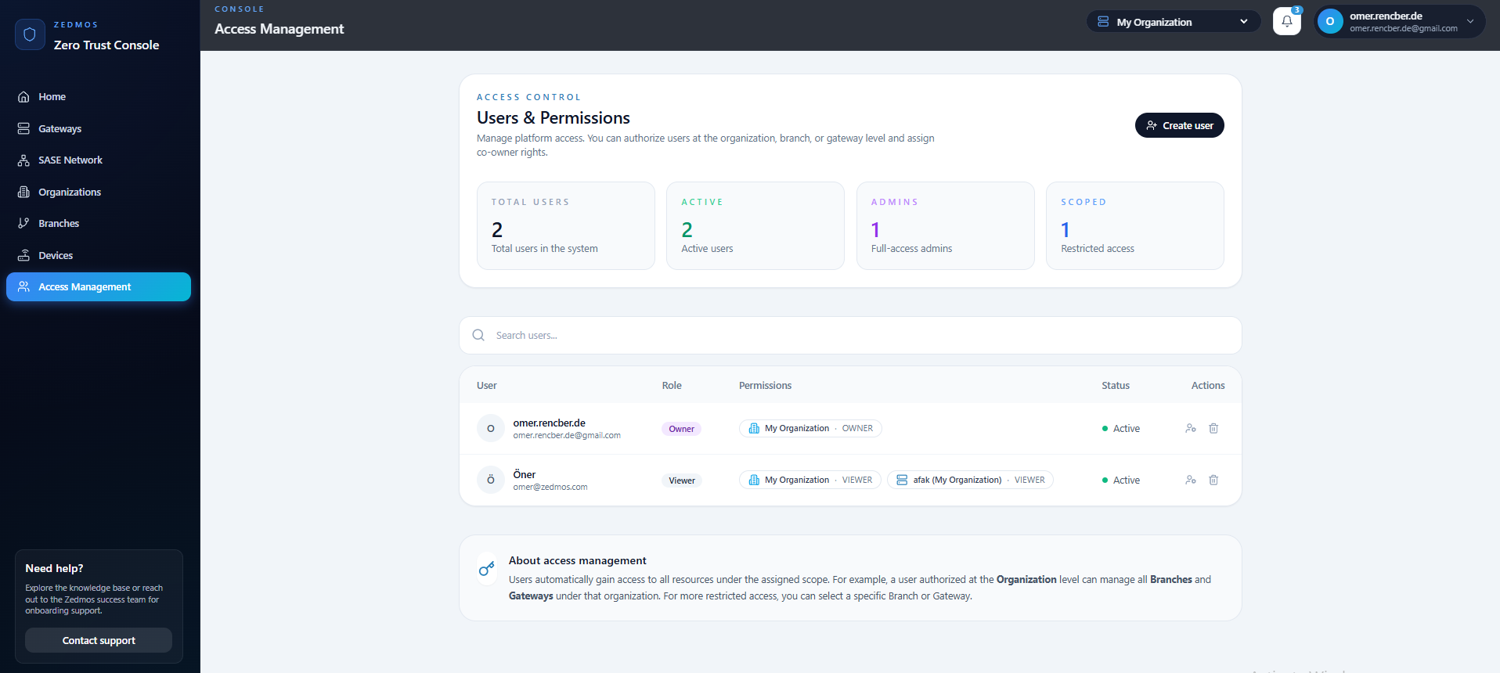The height and width of the screenshot is (673, 1500).
Task: Click the server icon in My Organization selector
Action: click(1103, 22)
